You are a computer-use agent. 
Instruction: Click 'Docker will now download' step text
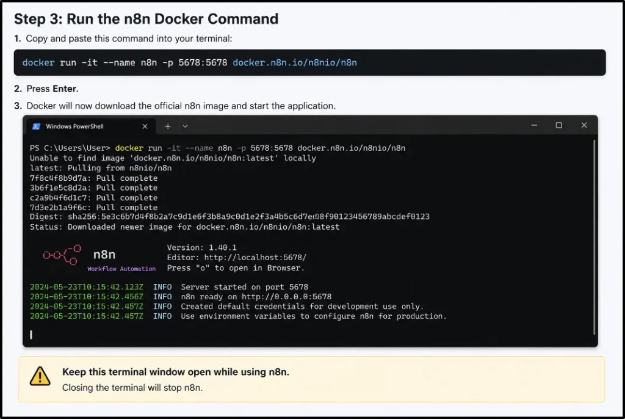[181, 106]
